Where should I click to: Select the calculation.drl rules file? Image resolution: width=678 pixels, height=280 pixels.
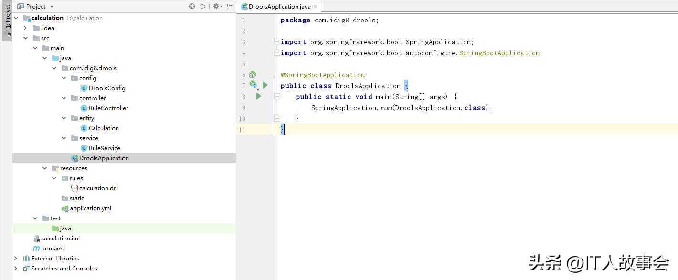pyautogui.click(x=98, y=188)
